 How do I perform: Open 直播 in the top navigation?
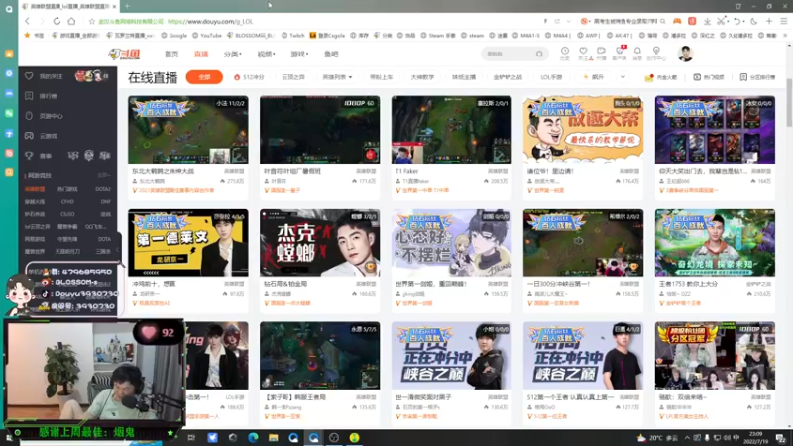tap(201, 54)
